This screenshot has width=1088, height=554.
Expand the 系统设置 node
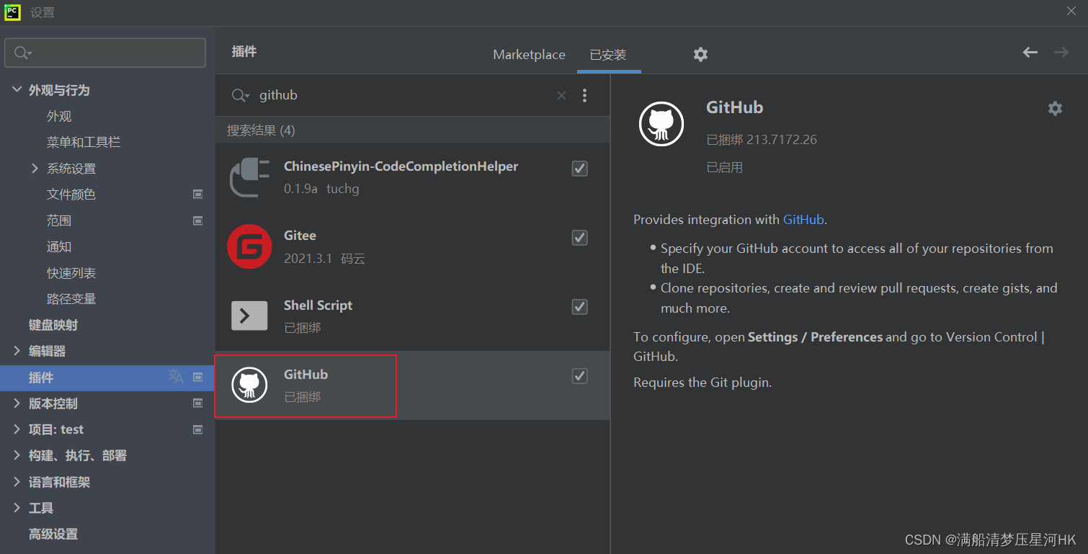[x=35, y=169]
